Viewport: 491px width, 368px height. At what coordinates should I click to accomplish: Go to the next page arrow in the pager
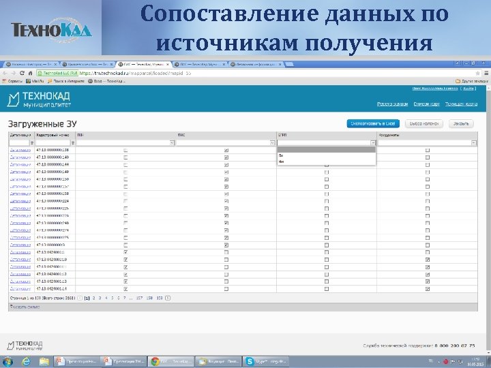[168, 298]
